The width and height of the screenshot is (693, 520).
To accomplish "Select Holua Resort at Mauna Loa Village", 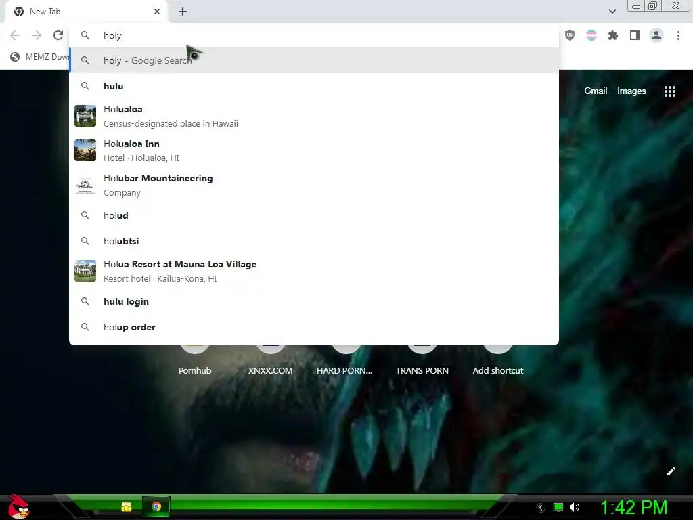I will tap(314, 271).
